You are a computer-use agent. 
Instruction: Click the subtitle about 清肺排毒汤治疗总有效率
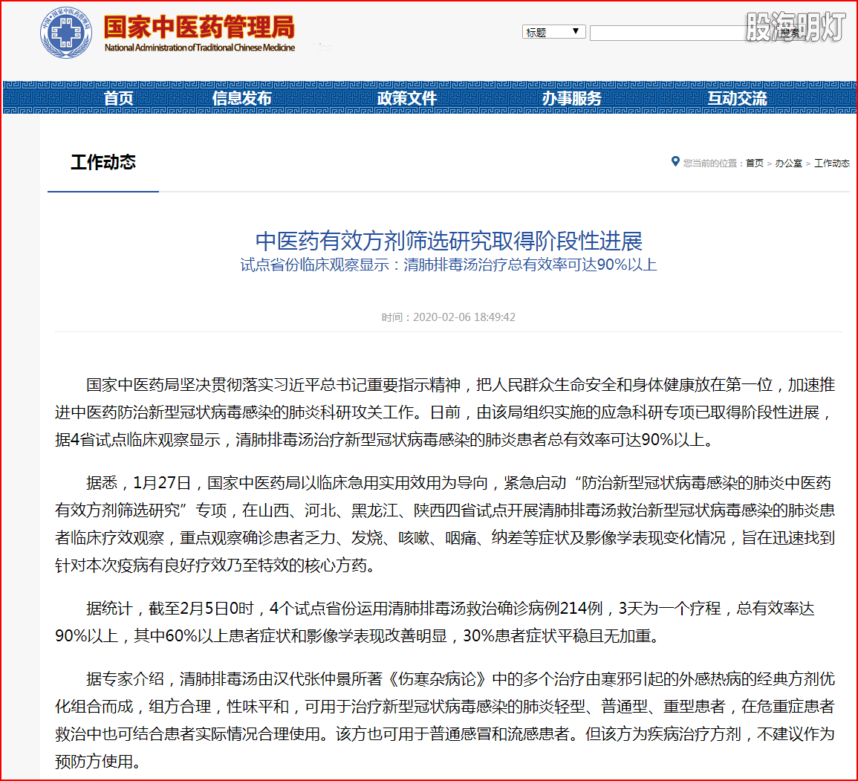pos(448,265)
